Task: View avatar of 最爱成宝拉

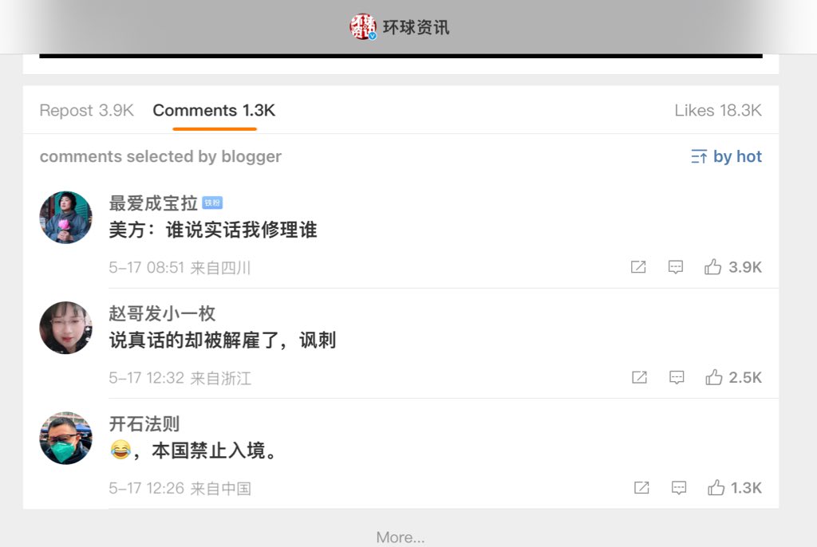Action: 65,217
